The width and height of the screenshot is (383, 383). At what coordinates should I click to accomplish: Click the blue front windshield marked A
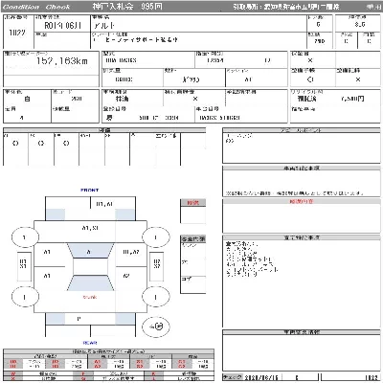pyautogui.click(x=90, y=251)
